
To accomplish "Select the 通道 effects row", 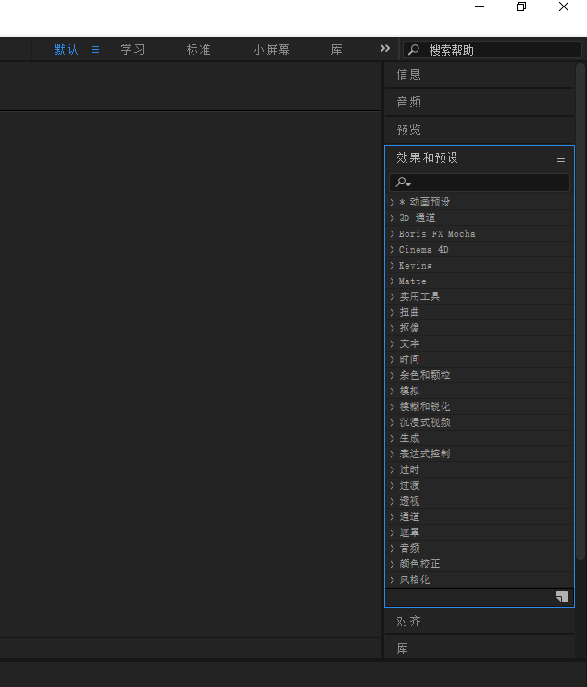I will 480,517.
